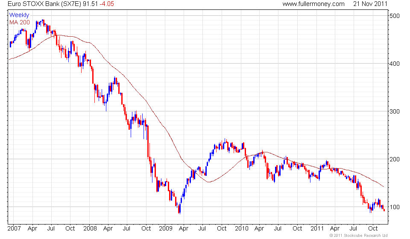Click the candlestick at the March 2009 low
The width and height of the screenshot is (410, 239).
[x=179, y=209]
